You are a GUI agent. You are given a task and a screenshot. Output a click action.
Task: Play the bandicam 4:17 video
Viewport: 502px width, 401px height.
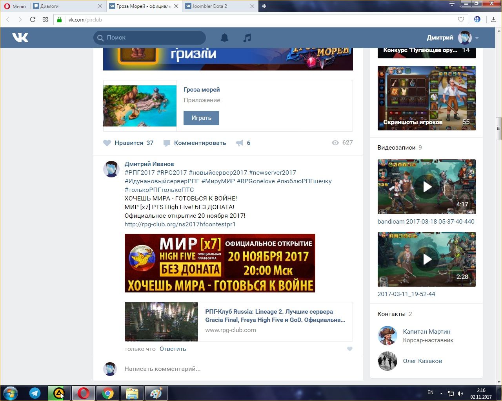(427, 187)
